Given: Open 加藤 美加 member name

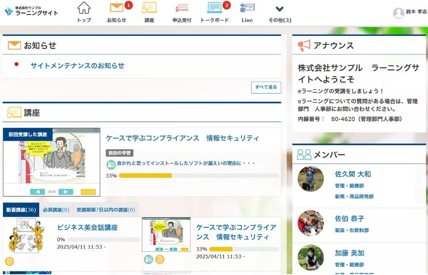Looking at the screenshot, I should pos(350,253).
